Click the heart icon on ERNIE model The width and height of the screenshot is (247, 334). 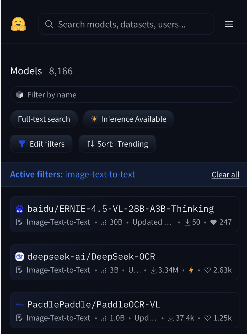click(x=213, y=222)
